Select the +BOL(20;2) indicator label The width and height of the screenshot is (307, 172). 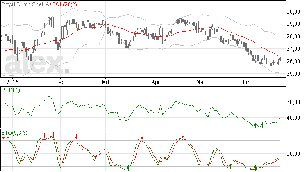click(63, 4)
